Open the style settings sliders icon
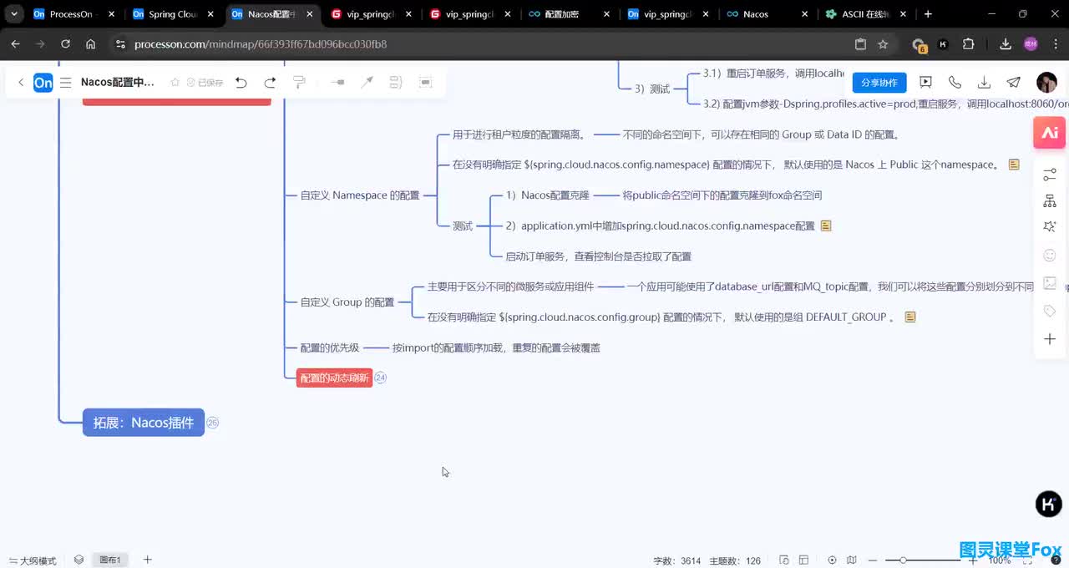1069x568 pixels. pos(1050,175)
